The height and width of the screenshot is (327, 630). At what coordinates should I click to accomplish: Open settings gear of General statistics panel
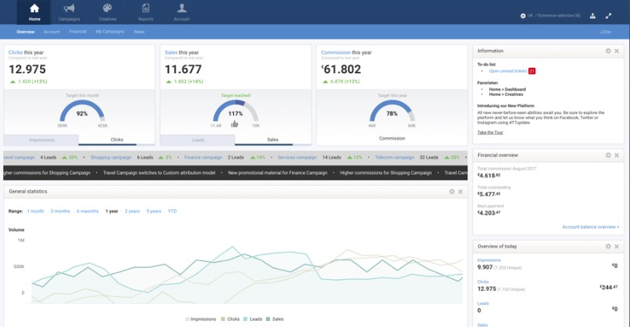pos(452,192)
